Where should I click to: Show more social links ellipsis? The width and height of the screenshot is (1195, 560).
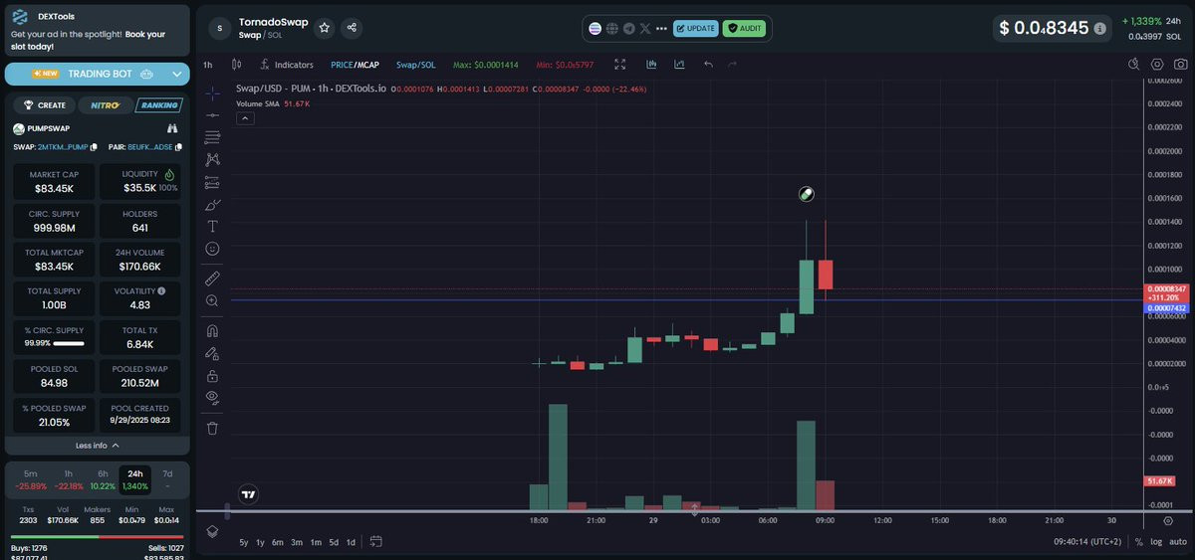point(661,29)
